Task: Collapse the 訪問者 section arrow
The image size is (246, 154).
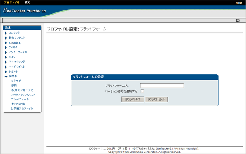Action: click(6, 77)
